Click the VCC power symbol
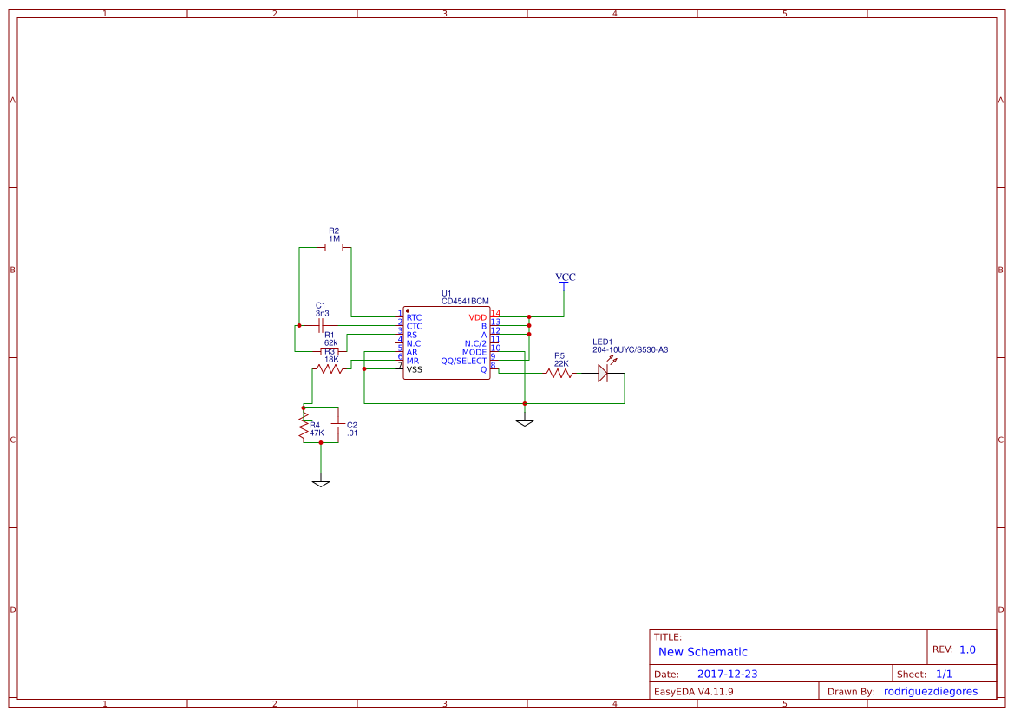The image size is (1014, 717). click(564, 285)
